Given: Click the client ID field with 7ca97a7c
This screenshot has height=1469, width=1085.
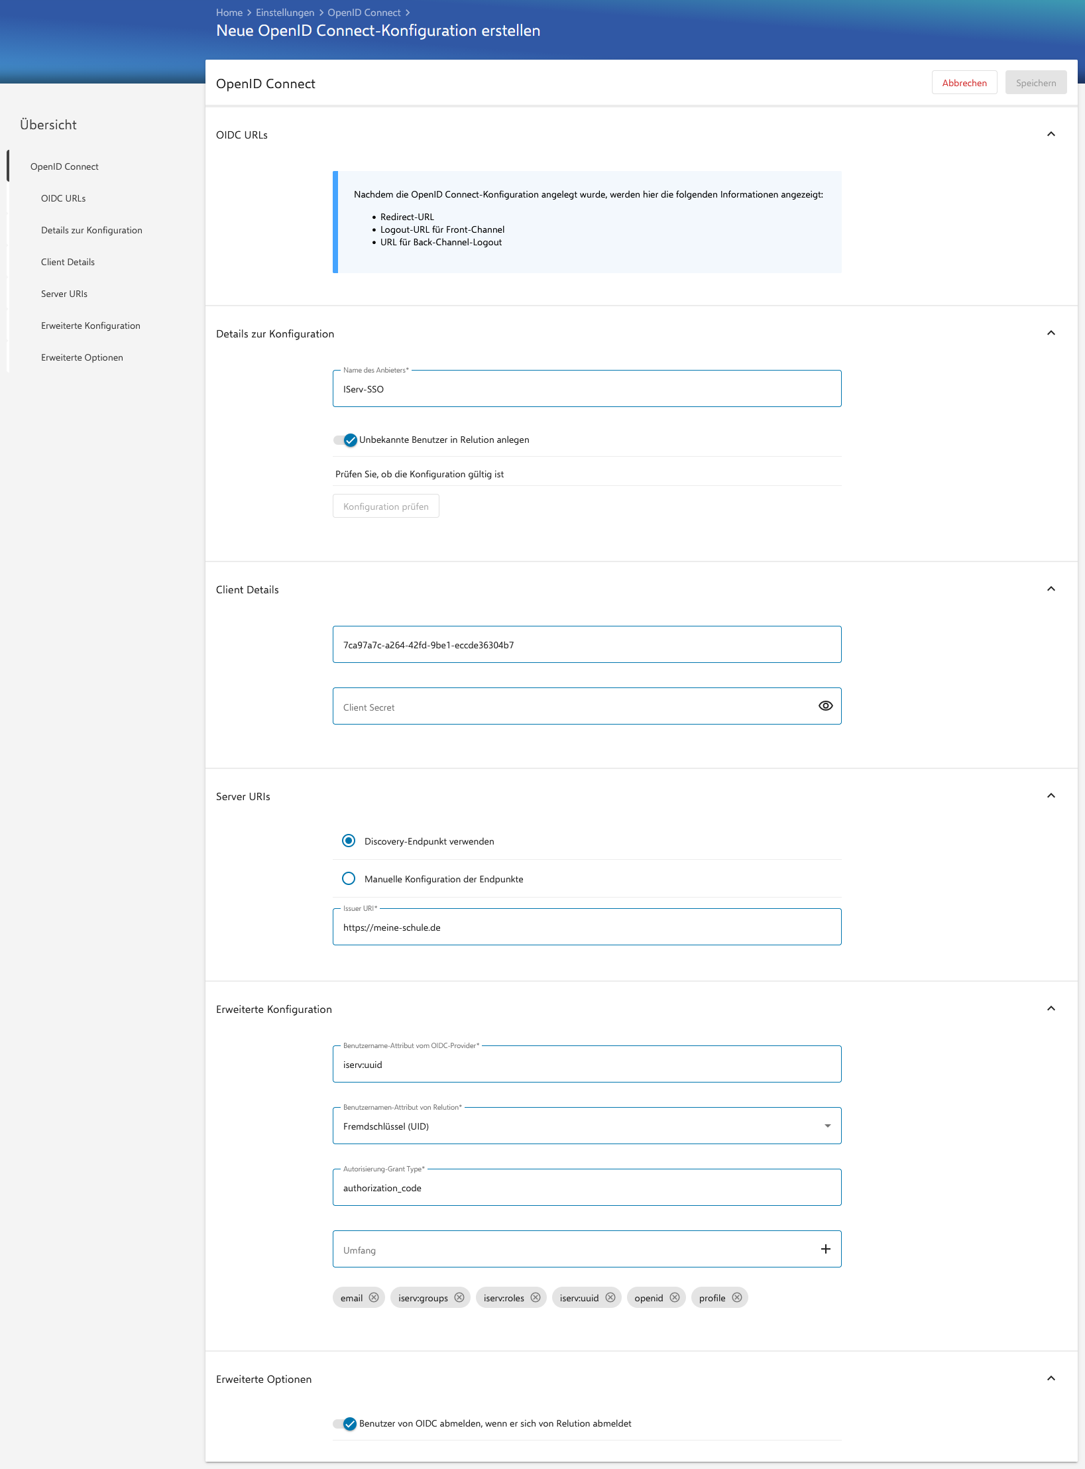Looking at the screenshot, I should click(587, 644).
